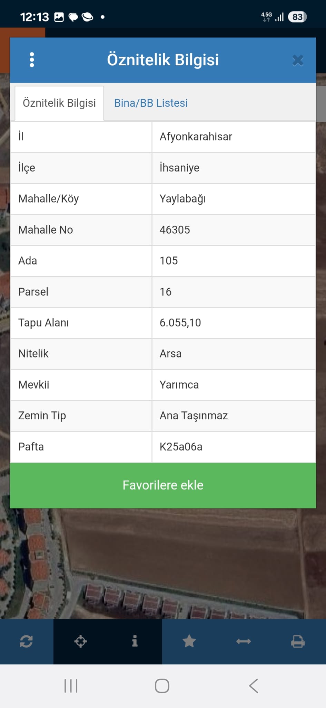
Task: Tap the refresh icon in bottom toolbar
Action: pyautogui.click(x=26, y=642)
